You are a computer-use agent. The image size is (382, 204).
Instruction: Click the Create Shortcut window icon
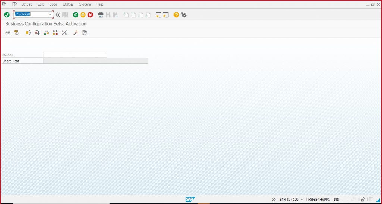coord(166,15)
